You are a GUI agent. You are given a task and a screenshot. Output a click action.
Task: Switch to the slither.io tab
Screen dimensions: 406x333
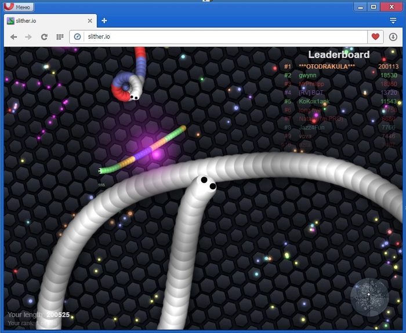tap(50, 21)
